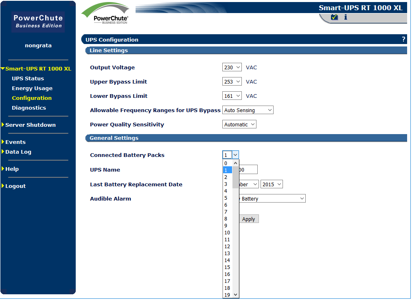
Task: Click the Logout arrow in sidebar
Action: pyautogui.click(x=3, y=186)
